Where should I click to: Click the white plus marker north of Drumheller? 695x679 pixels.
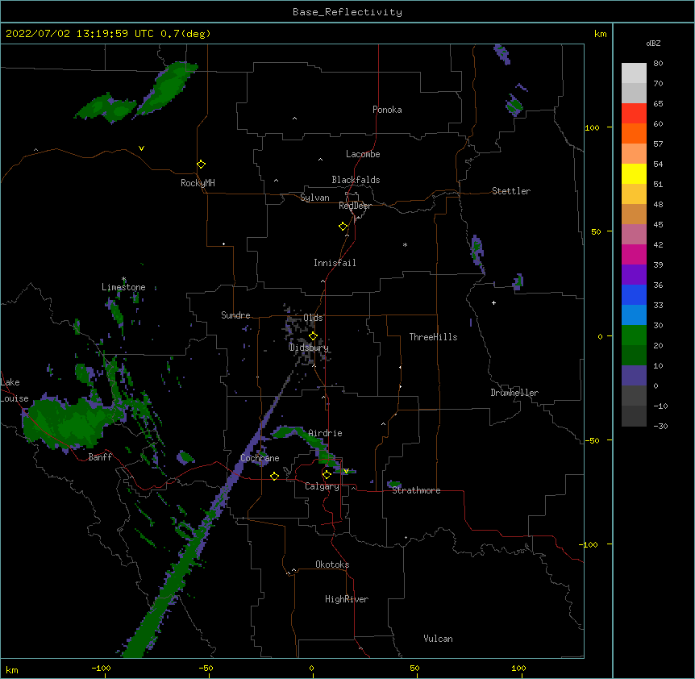pos(493,302)
